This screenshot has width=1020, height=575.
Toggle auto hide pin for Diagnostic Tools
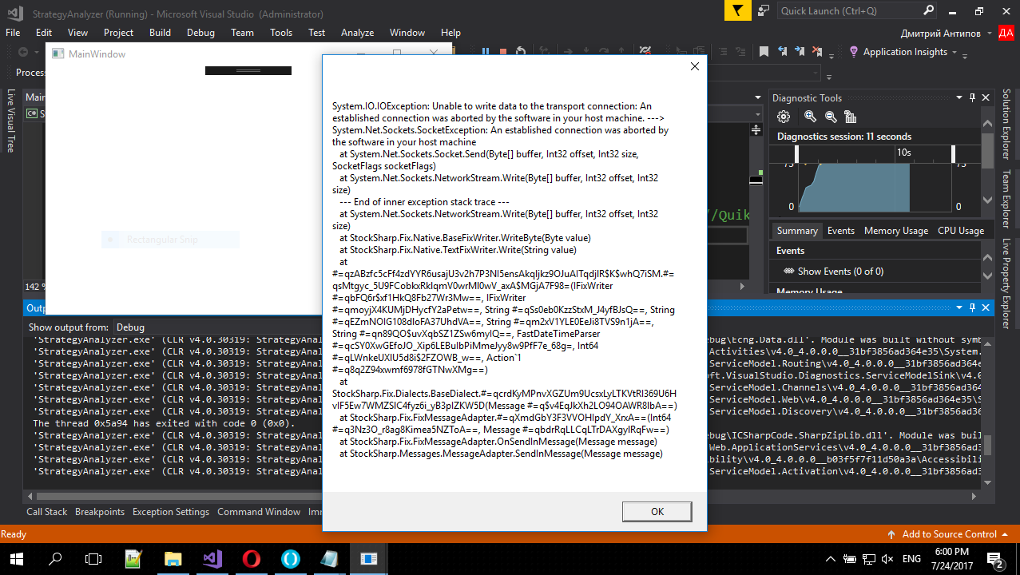973,97
